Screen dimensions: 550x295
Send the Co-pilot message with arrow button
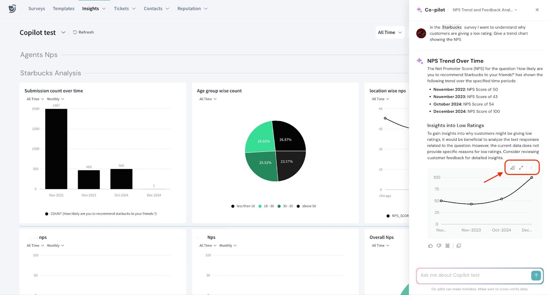click(x=536, y=275)
